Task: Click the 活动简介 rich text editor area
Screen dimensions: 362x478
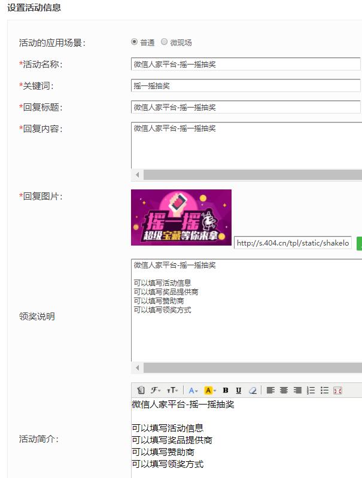Action: pyautogui.click(x=247, y=438)
